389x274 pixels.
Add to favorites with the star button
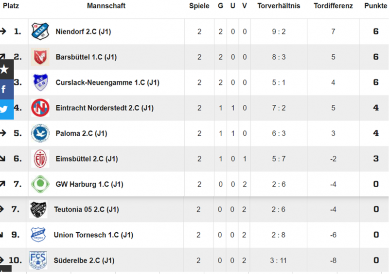[x=5, y=69]
